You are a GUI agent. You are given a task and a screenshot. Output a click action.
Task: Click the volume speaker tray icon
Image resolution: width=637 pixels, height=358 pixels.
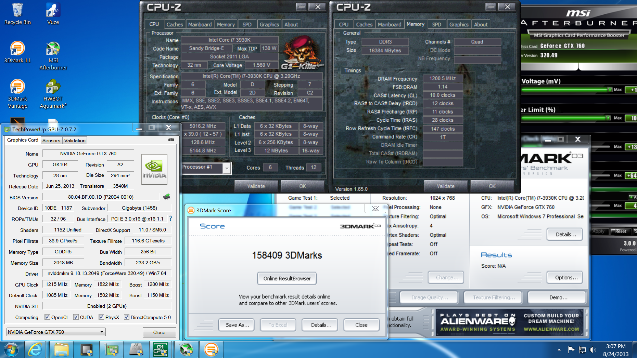click(593, 349)
